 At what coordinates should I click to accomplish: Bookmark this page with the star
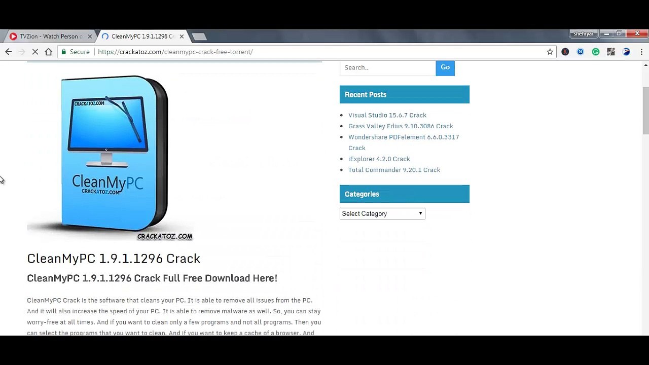[x=550, y=52]
